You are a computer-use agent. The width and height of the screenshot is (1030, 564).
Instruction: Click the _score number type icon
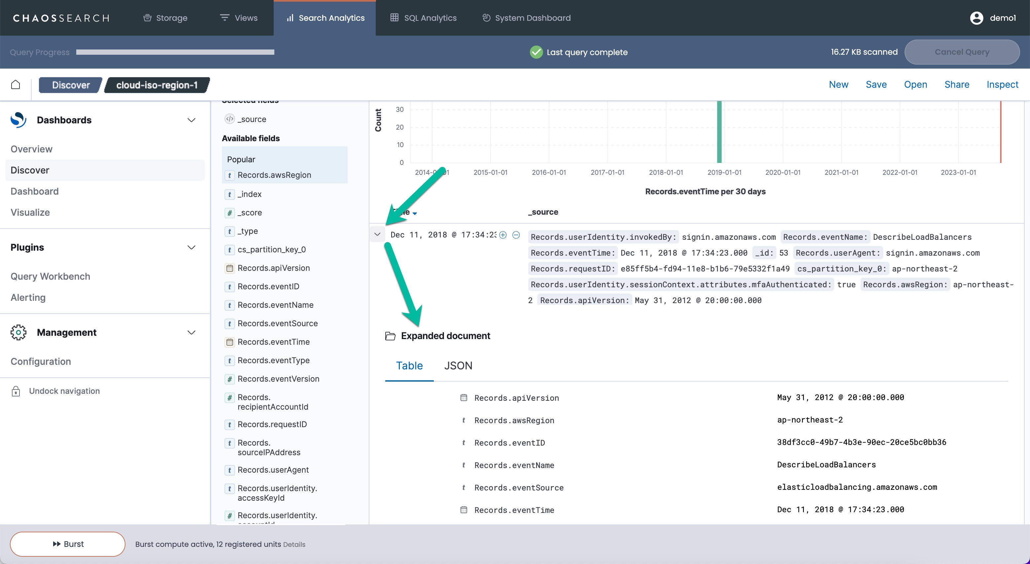229,213
